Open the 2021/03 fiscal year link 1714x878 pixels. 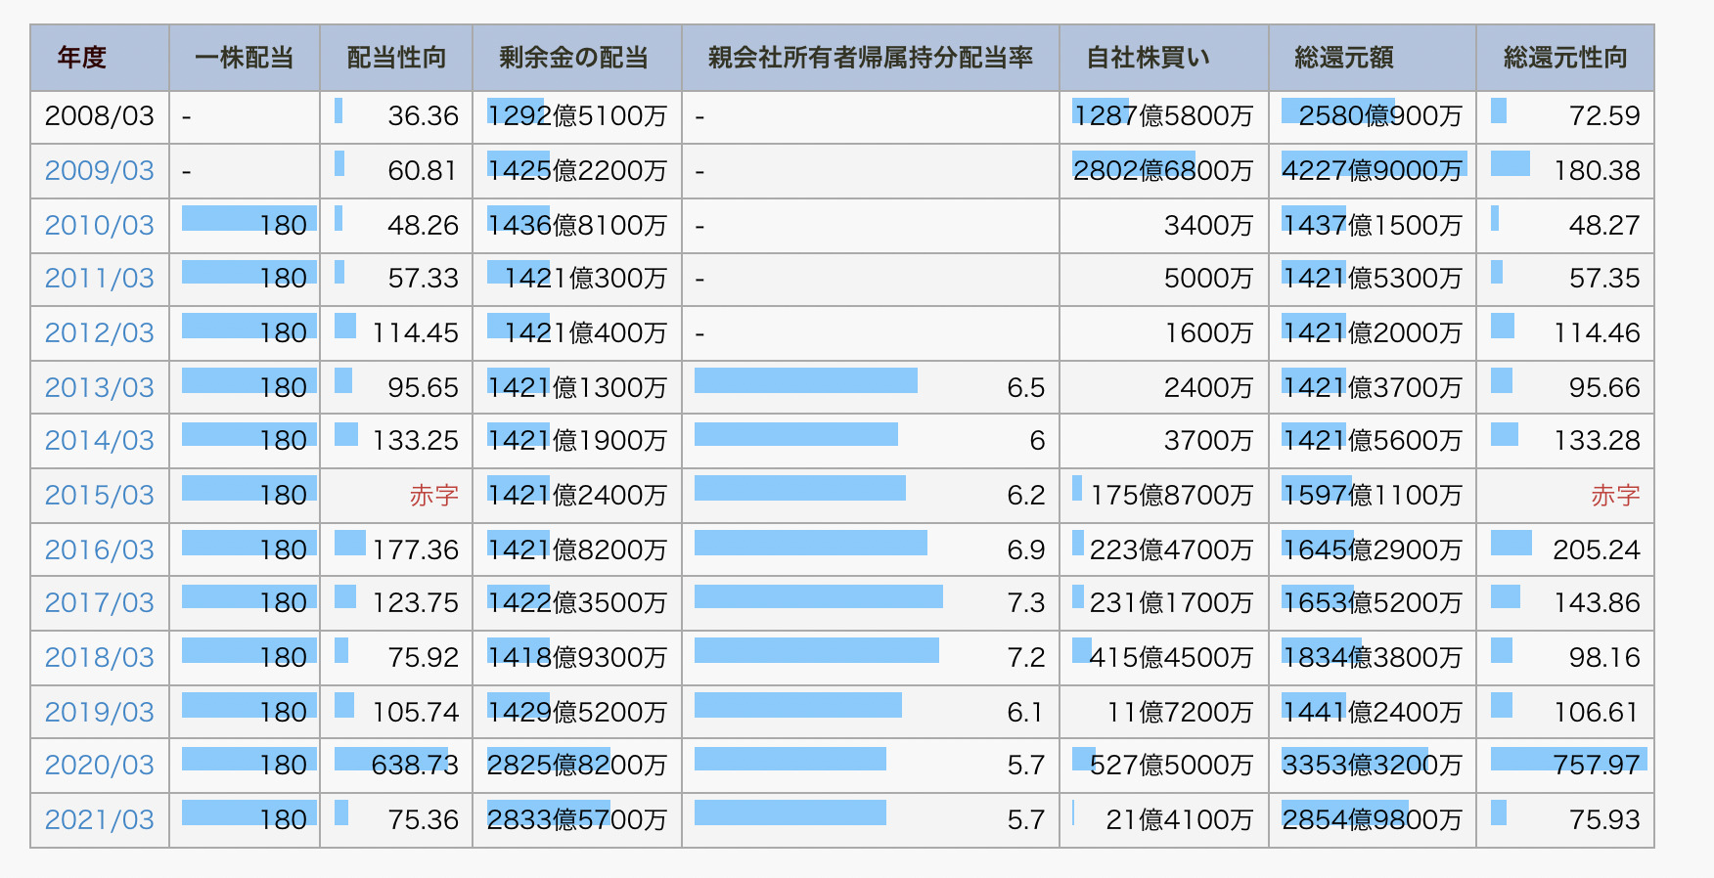(x=100, y=820)
